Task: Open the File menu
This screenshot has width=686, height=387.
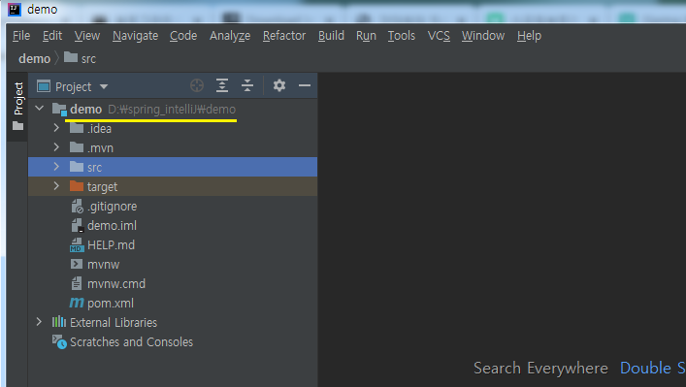Action: pos(21,36)
